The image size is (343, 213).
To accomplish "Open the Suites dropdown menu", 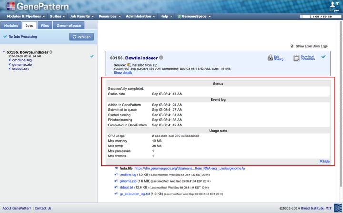I will coord(58,16).
